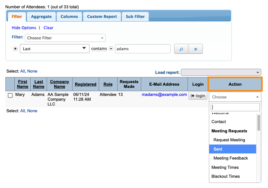The width and height of the screenshot is (268, 188).
Task: Tick the checkbox for Mary Adams row
Action: (x=10, y=95)
